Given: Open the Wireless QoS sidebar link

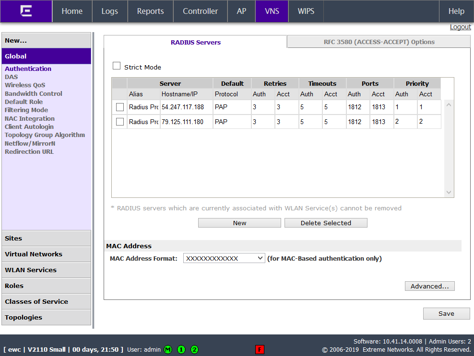Looking at the screenshot, I should click(x=25, y=85).
